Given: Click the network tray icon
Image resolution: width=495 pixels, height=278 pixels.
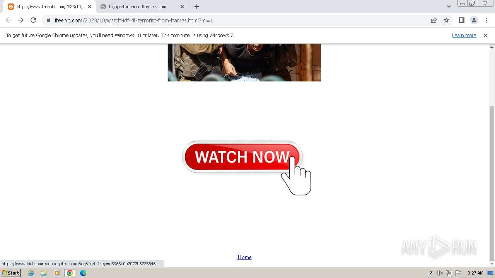Looking at the screenshot, I should (x=449, y=273).
